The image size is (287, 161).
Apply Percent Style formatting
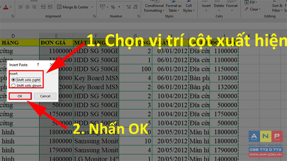tap(113, 7)
